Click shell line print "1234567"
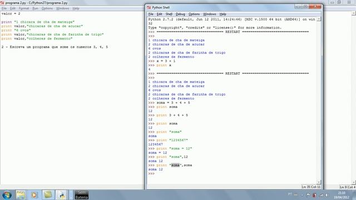This screenshot has height=200, width=356. coord(168,140)
